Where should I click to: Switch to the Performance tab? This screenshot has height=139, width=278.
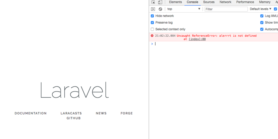coord(245,2)
